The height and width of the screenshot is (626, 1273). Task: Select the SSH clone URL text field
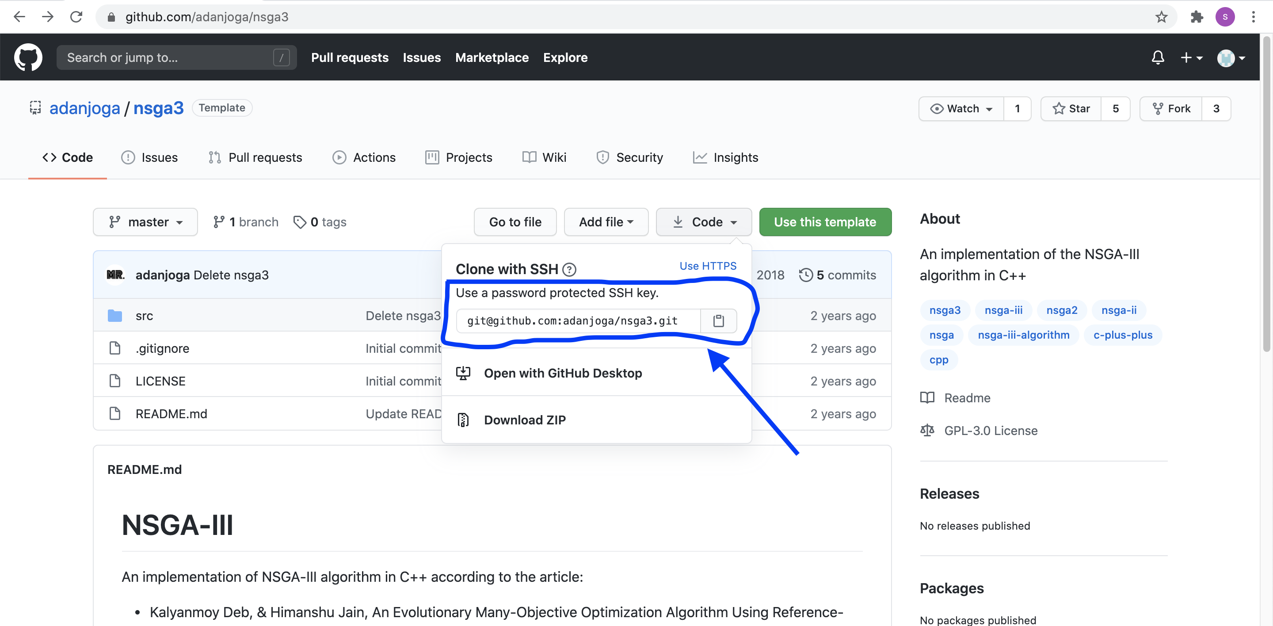pyautogui.click(x=578, y=321)
